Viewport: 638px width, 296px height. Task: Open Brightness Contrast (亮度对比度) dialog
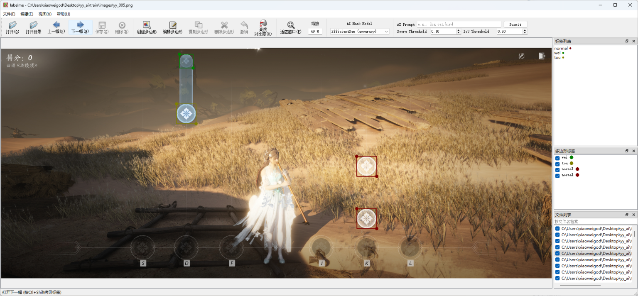[x=263, y=27]
